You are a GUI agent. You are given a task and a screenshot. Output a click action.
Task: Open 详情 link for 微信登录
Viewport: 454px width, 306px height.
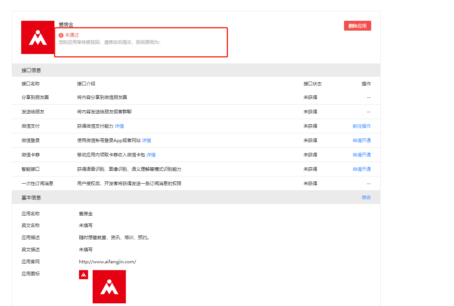(147, 141)
